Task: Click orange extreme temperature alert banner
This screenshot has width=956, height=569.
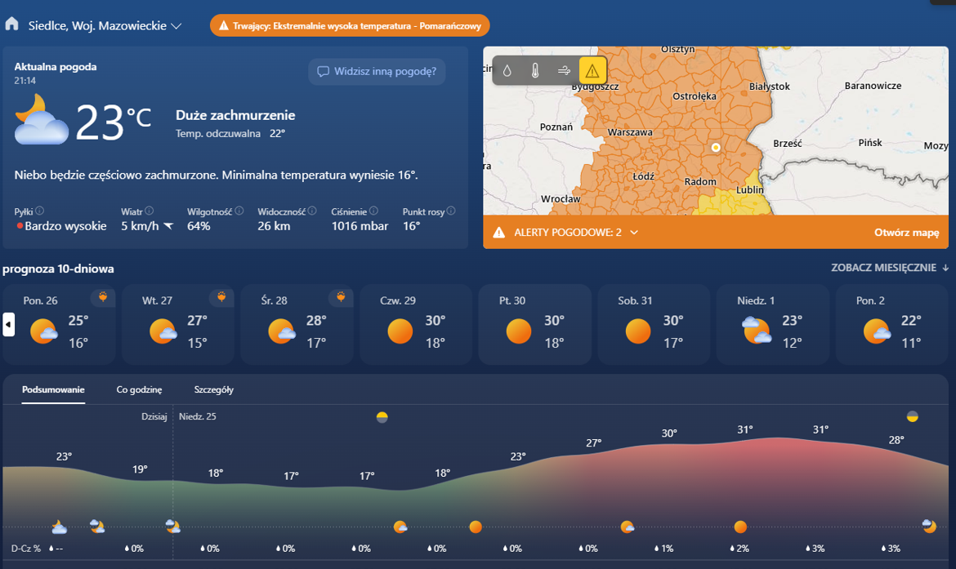Action: tap(350, 25)
